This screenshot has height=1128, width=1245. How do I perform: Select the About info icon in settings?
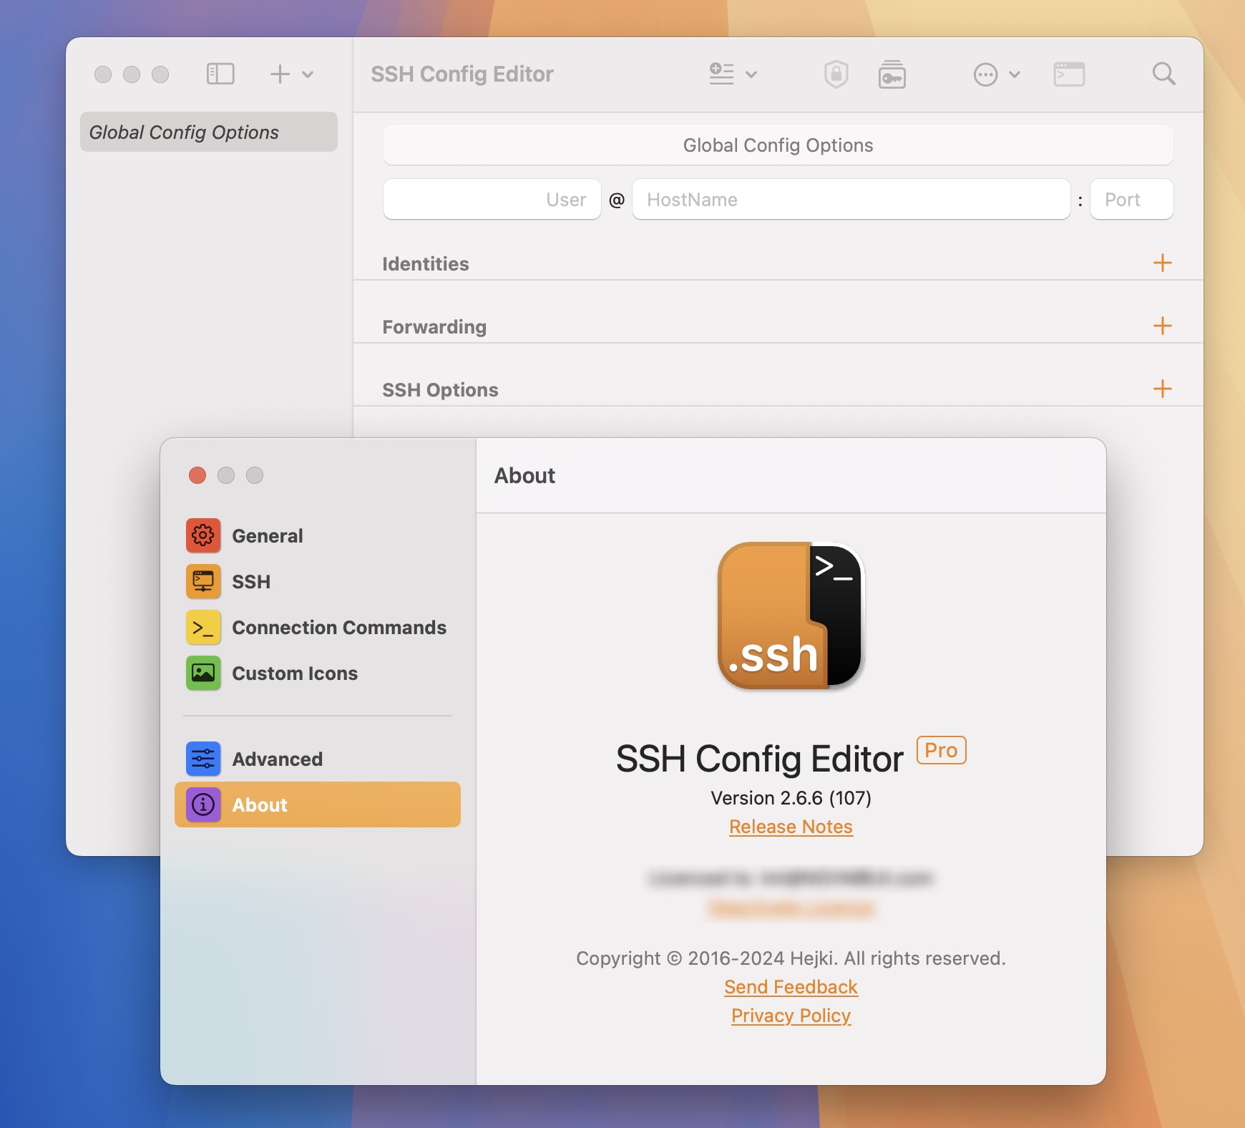pyautogui.click(x=203, y=804)
